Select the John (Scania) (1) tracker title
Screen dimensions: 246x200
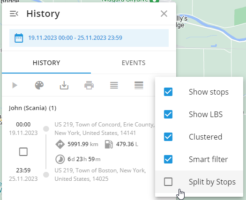32,108
